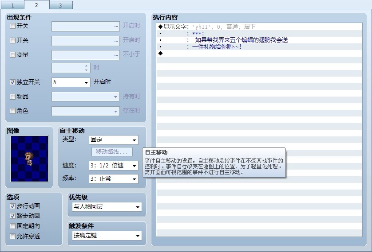Open event page tab 3

click(61, 5)
